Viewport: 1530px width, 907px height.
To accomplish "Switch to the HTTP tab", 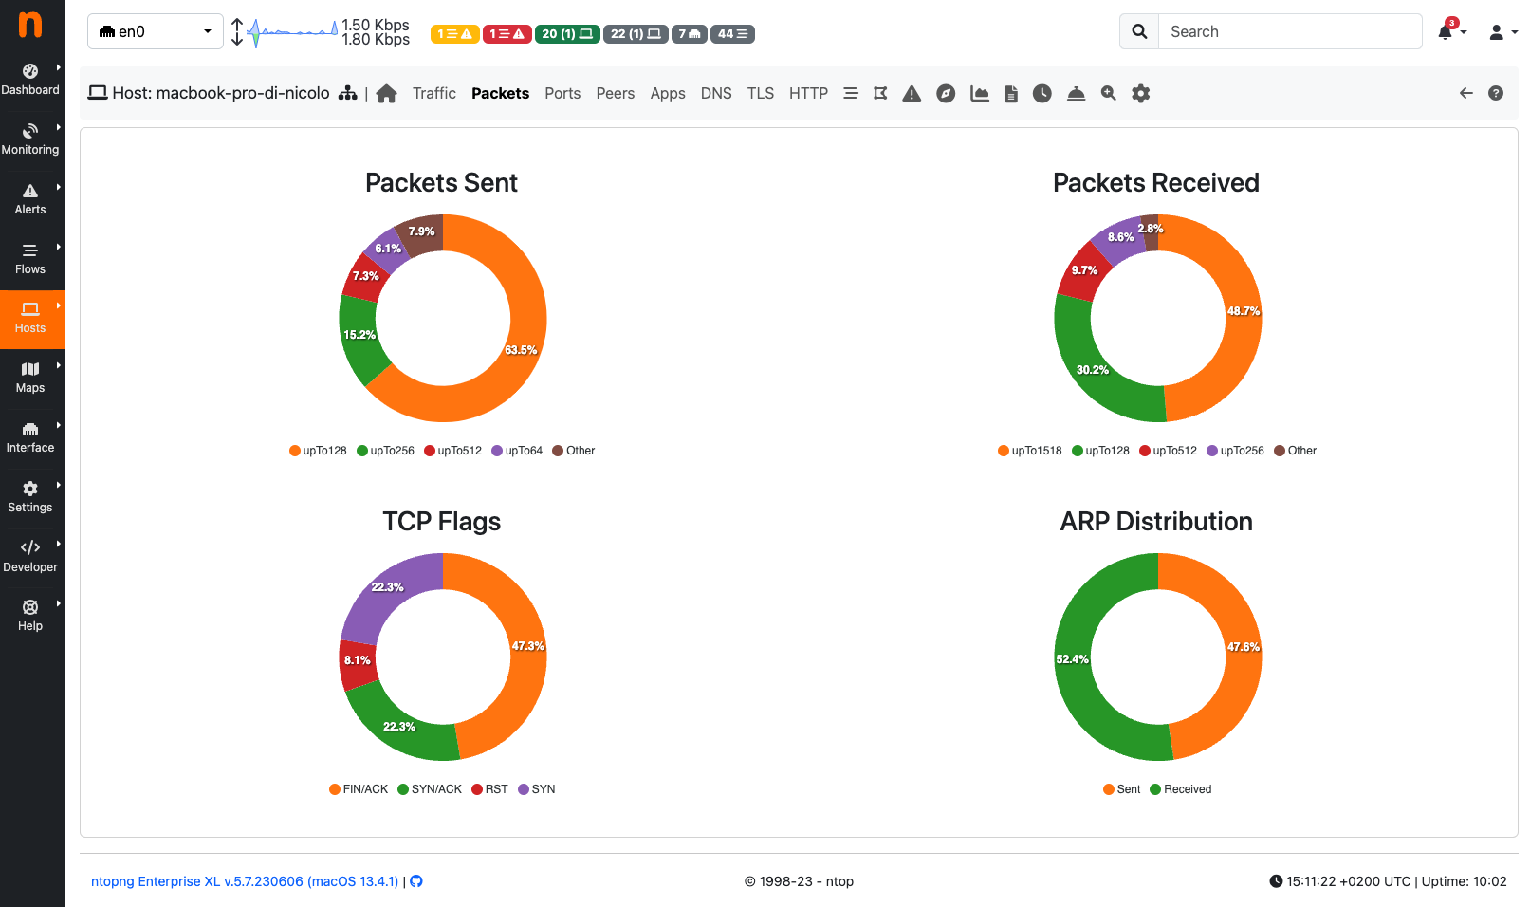I will point(808,93).
